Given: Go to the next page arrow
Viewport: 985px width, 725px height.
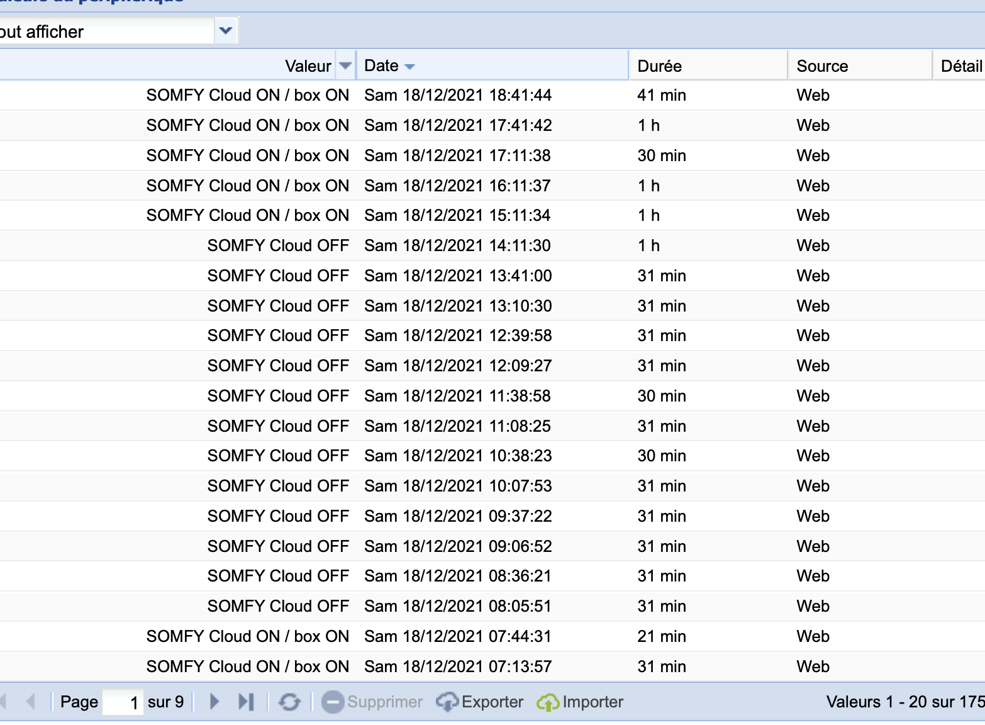Looking at the screenshot, I should coord(214,701).
